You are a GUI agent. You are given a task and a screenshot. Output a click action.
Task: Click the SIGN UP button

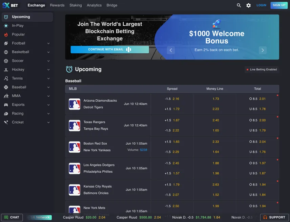[x=279, y=5]
